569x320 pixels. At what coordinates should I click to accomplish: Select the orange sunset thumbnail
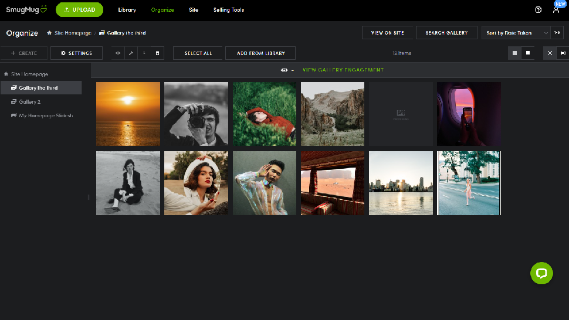coord(128,114)
